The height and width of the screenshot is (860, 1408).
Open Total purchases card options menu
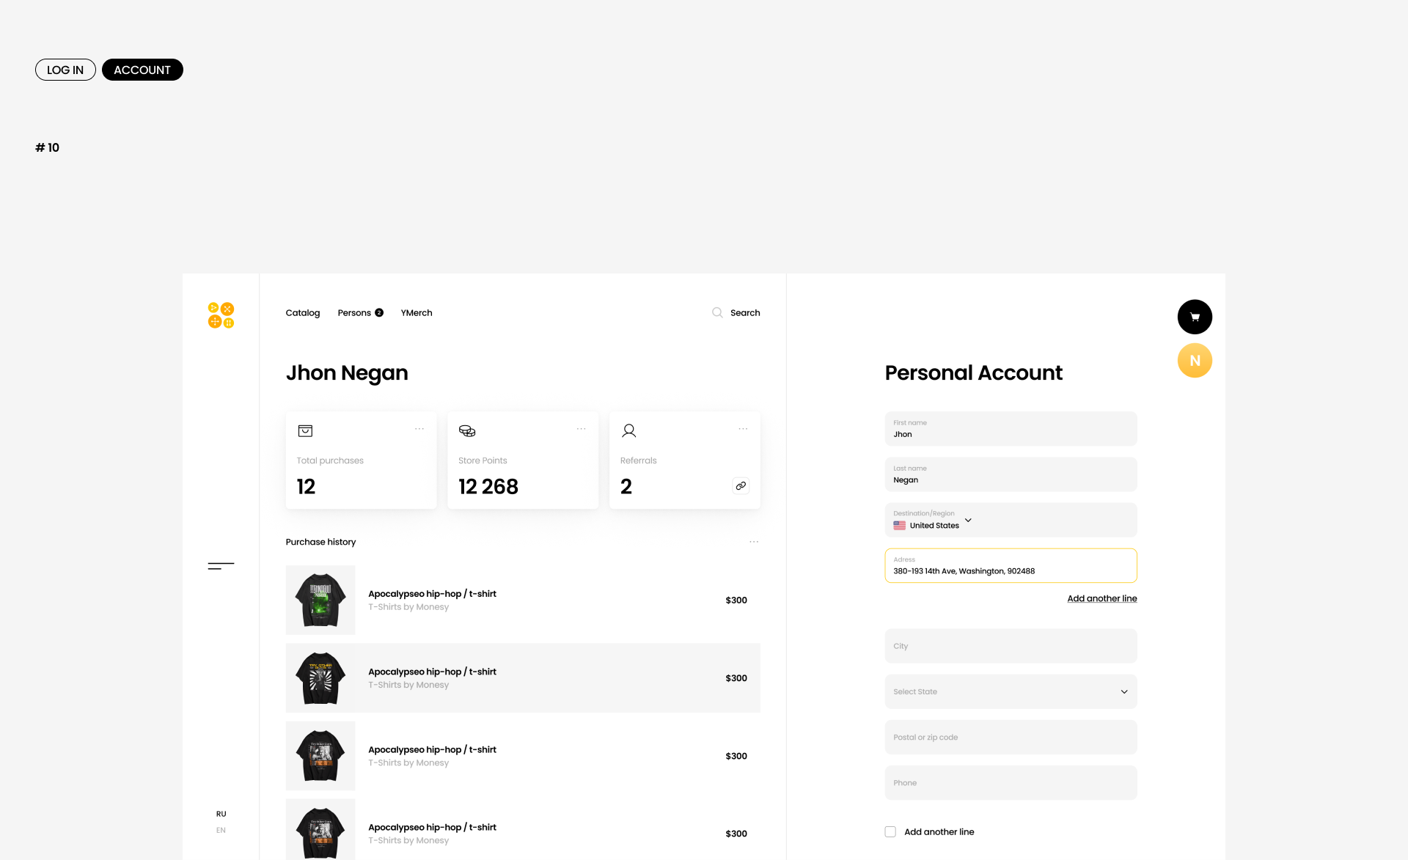419,429
